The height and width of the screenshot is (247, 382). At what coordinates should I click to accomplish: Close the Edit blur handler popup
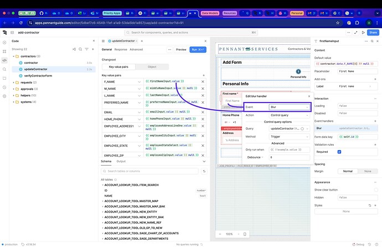[x=309, y=96]
